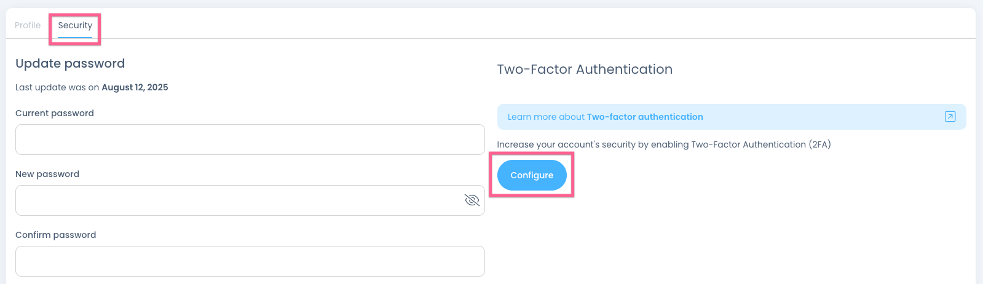Screen dimensions: 983x284
Task: Click the Confirm password label
Action: pos(56,235)
